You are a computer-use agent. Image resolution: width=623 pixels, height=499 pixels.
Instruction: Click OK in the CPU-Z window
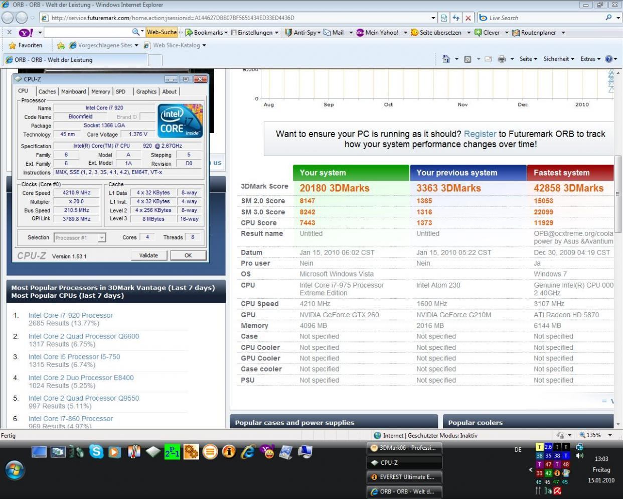pos(188,256)
